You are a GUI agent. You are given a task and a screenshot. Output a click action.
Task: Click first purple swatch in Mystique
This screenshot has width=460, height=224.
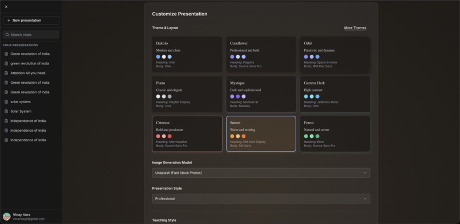(232, 96)
